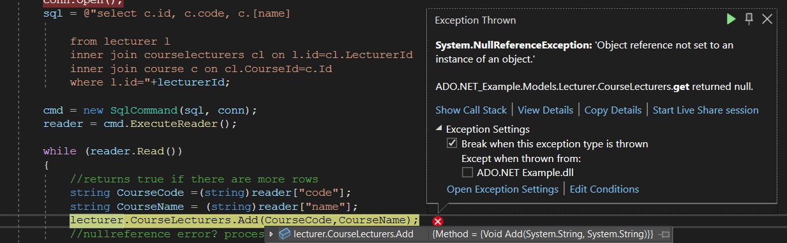Pin the Exception Thrown popup
The height and width of the screenshot is (243, 787).
750,20
